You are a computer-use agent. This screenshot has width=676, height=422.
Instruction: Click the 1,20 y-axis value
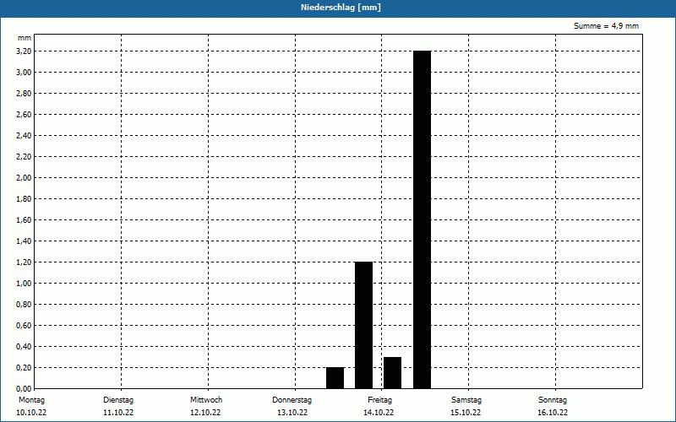point(24,262)
